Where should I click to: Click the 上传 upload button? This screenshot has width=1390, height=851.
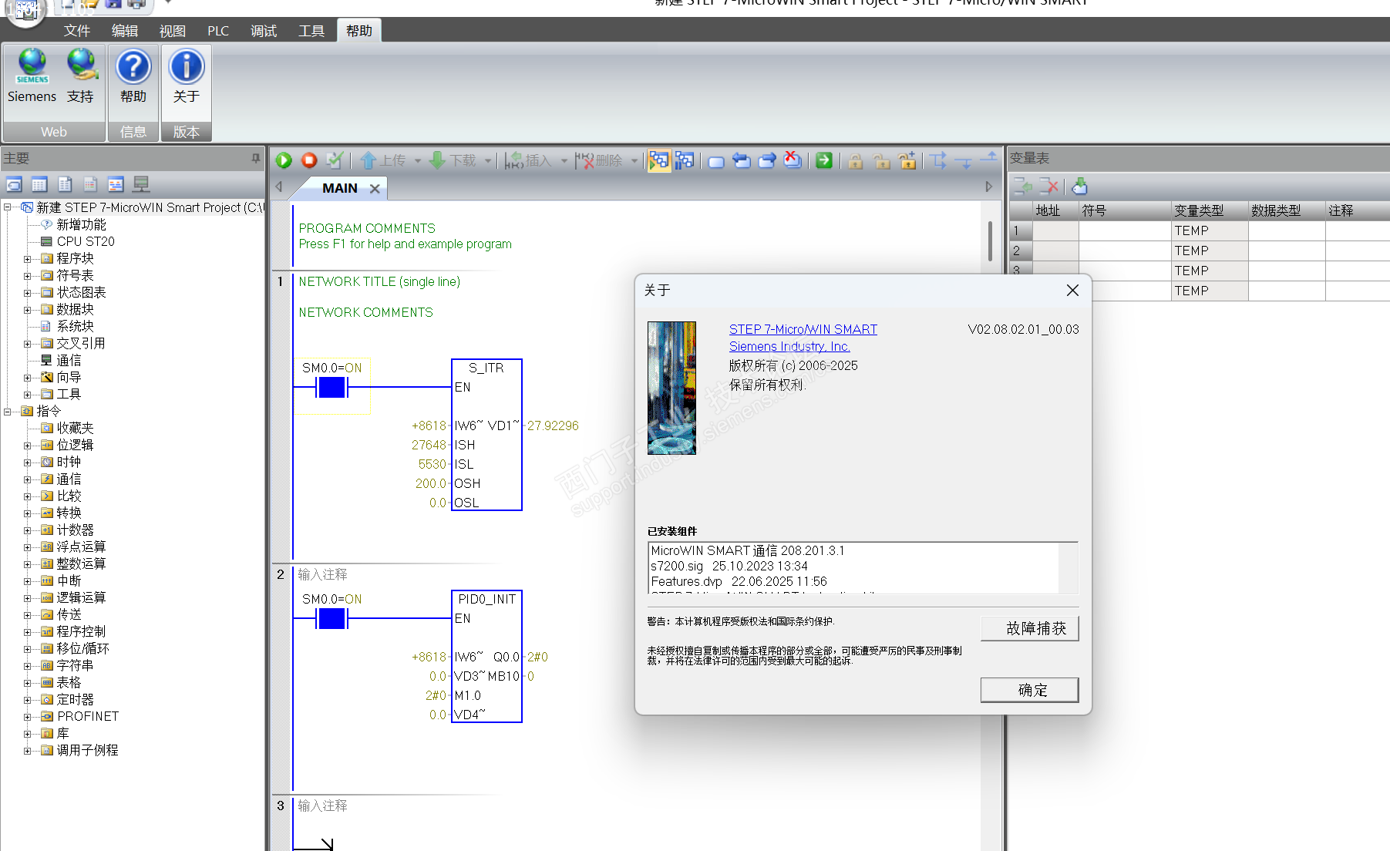point(383,160)
